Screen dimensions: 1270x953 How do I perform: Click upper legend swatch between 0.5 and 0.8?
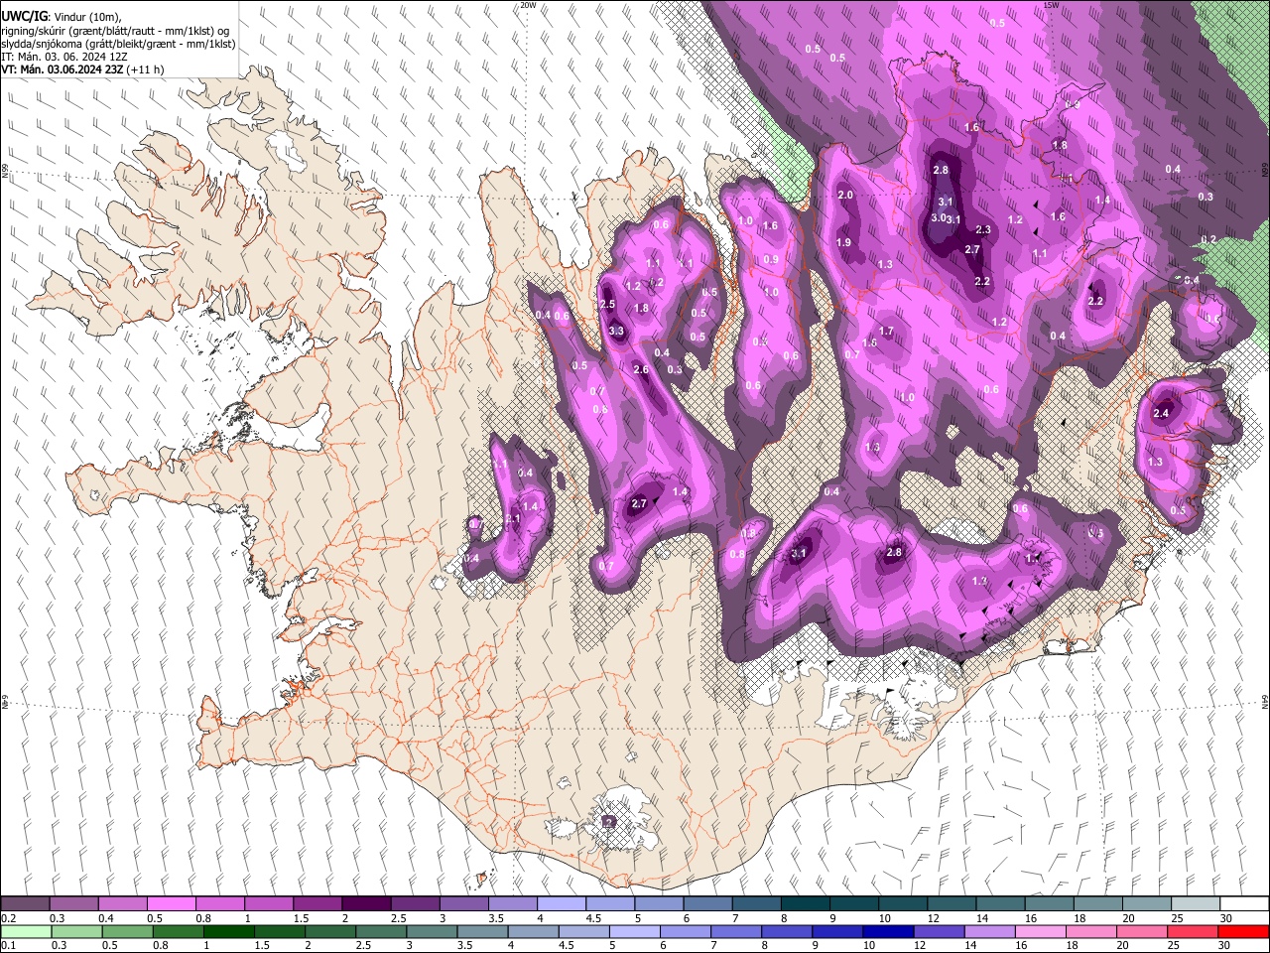(x=172, y=904)
